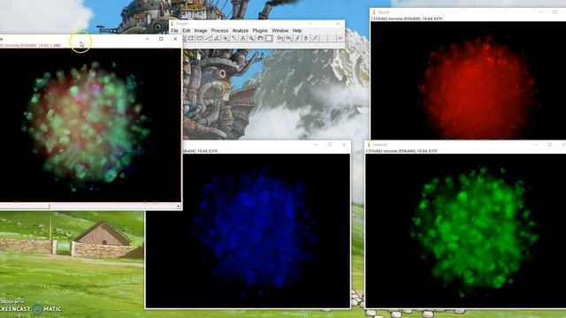Open the Analyze menu in ImageJ
Screen dimensions: 566x318
click(241, 31)
